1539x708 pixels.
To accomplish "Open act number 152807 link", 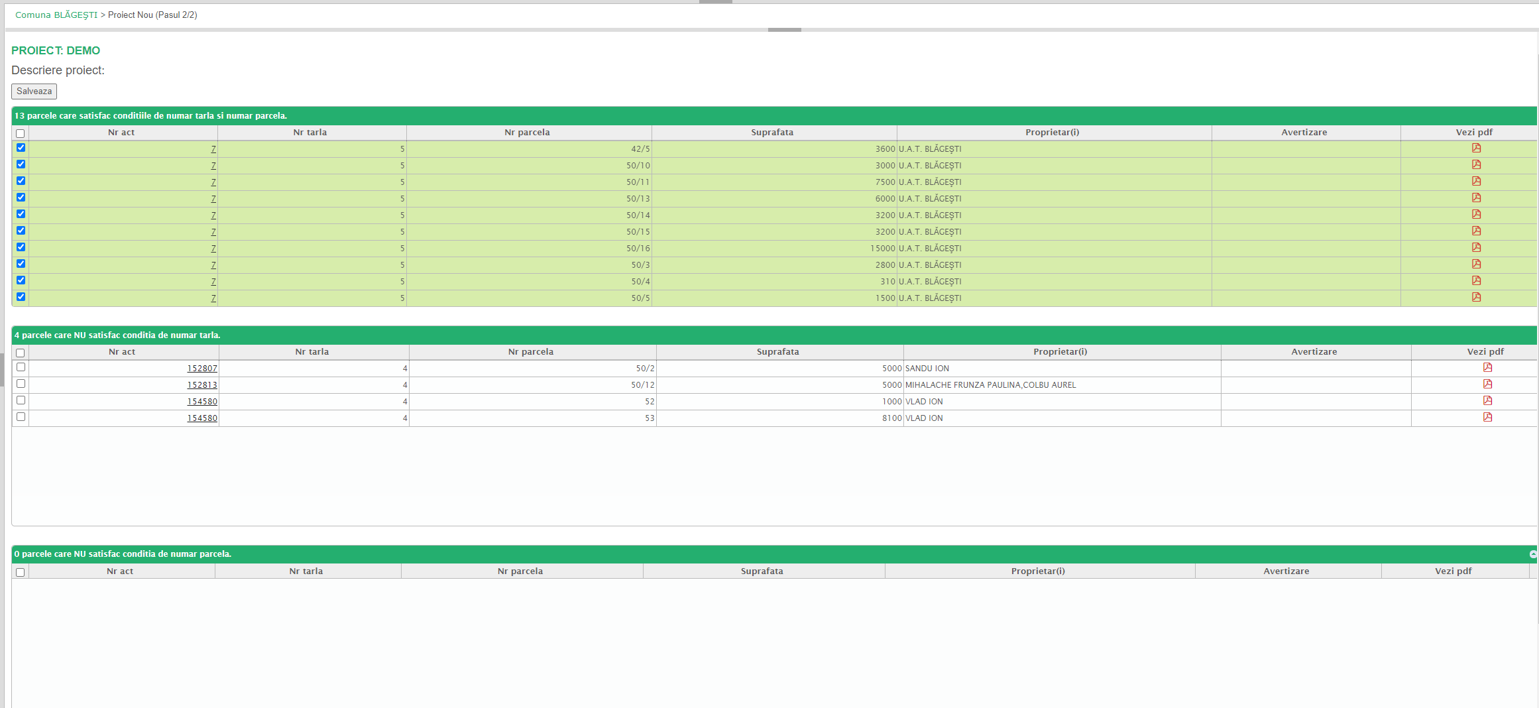I will click(202, 369).
